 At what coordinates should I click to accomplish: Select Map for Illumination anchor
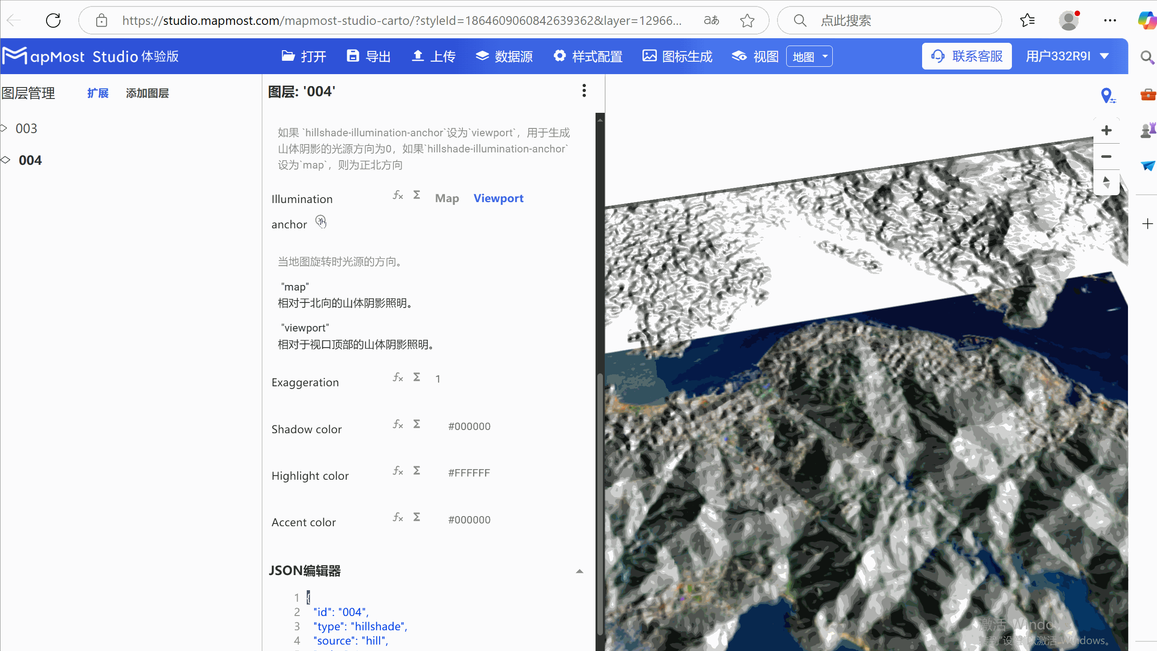tap(446, 198)
